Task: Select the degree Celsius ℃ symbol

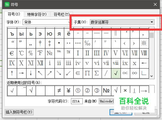Action: 22,53
